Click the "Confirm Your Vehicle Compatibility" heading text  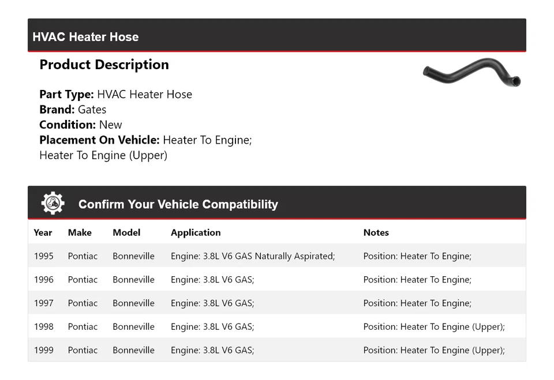click(178, 204)
